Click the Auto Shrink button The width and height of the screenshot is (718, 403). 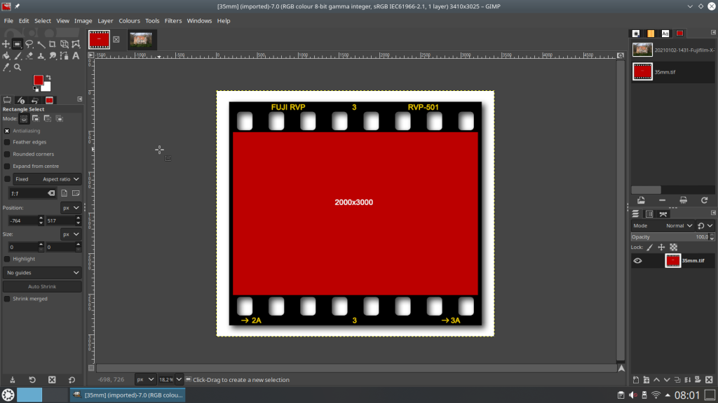pos(42,286)
